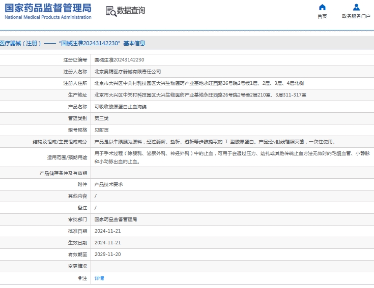This screenshot has width=374, height=288.
Task: Click the 附件 row label
Action: pos(82,184)
